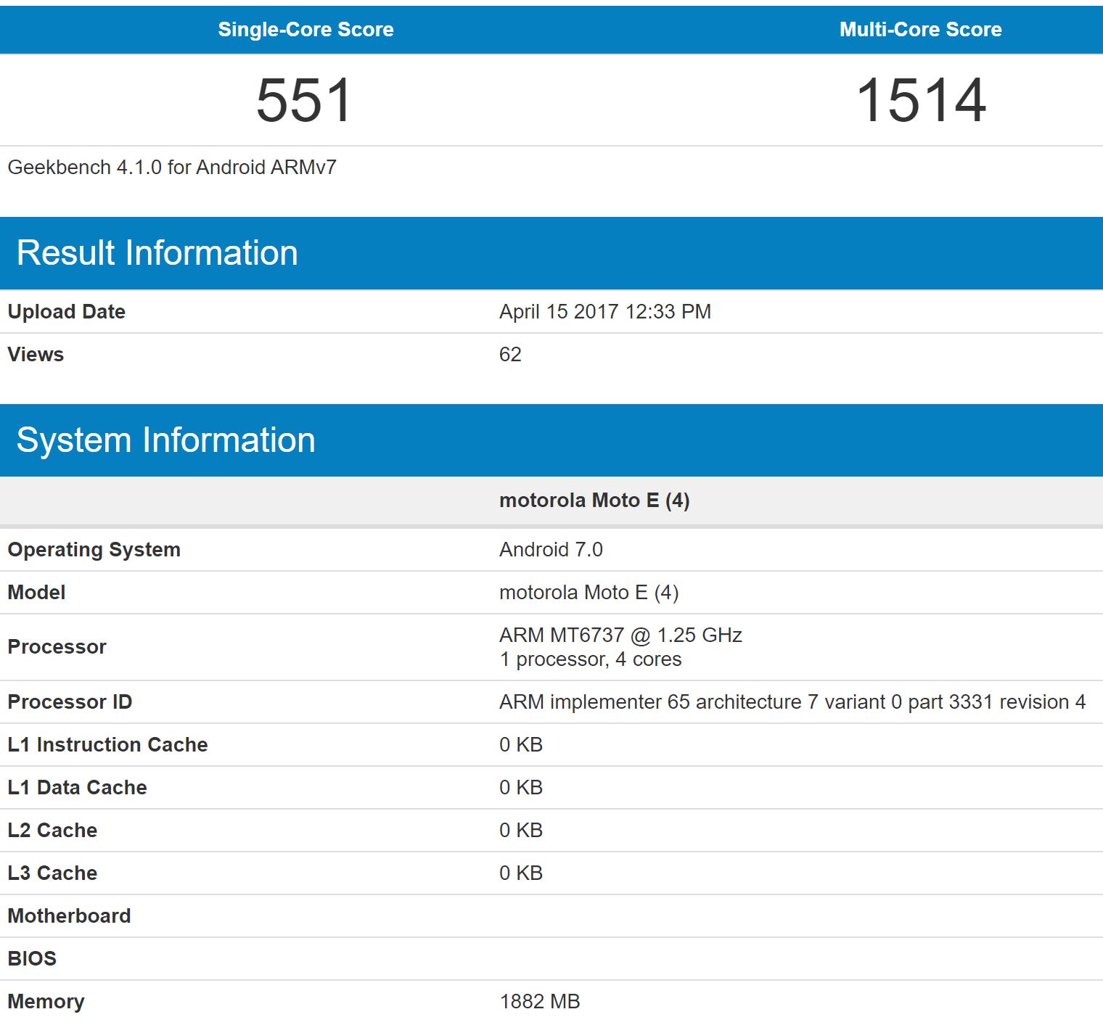This screenshot has height=1025, width=1103.
Task: Click the Processor ID label
Action: click(x=70, y=702)
